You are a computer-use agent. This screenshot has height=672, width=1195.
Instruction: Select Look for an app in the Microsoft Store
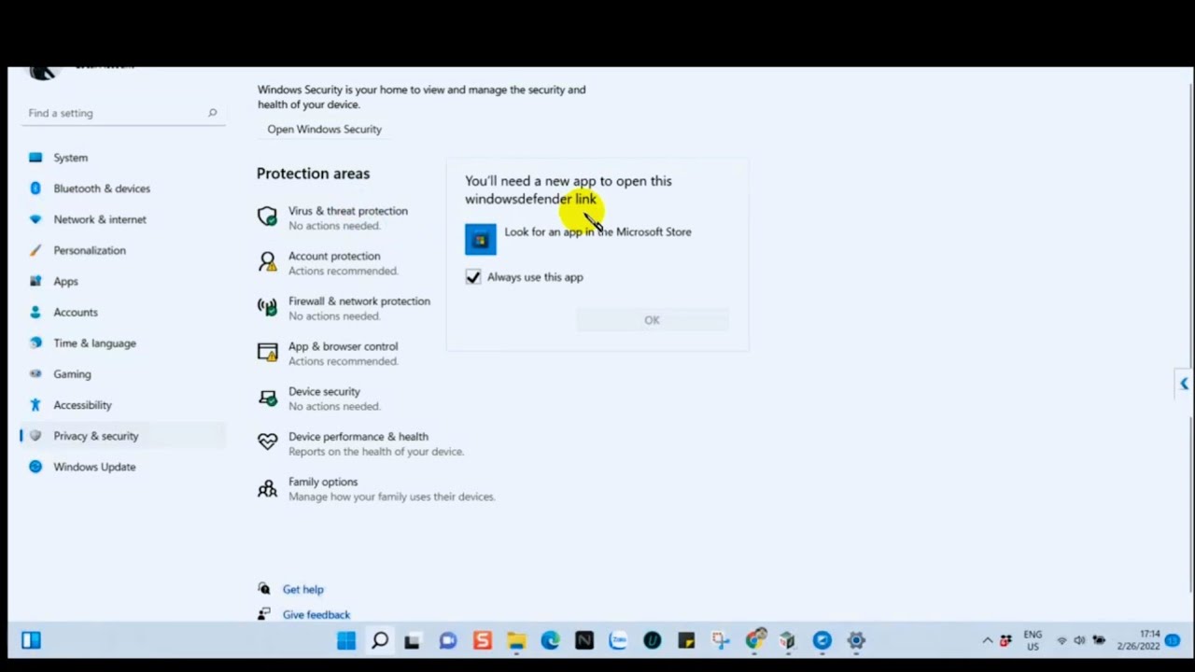point(597,232)
